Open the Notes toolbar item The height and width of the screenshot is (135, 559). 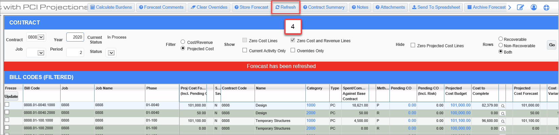coord(360,7)
